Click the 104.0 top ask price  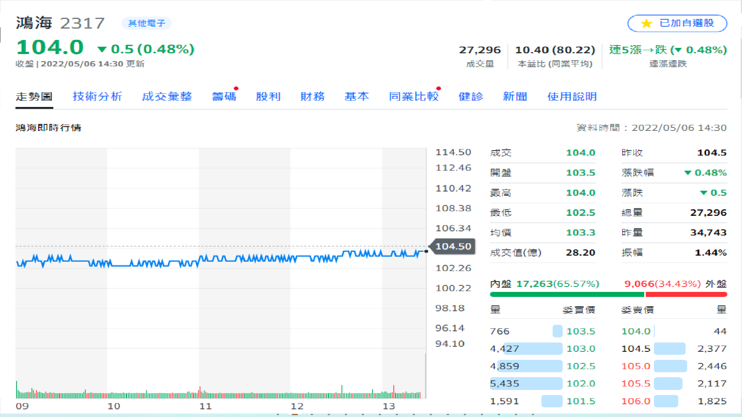(636, 331)
